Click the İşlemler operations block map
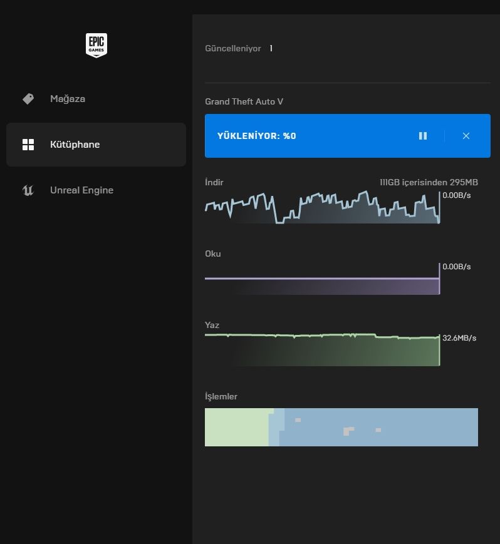The image size is (500, 544). tap(341, 427)
